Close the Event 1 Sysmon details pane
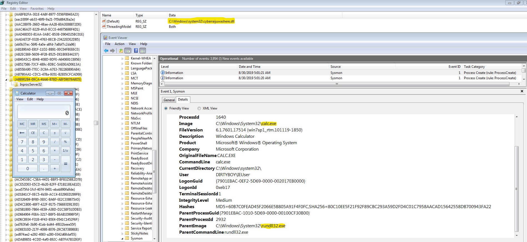The width and height of the screenshot is (527, 242). click(522, 91)
